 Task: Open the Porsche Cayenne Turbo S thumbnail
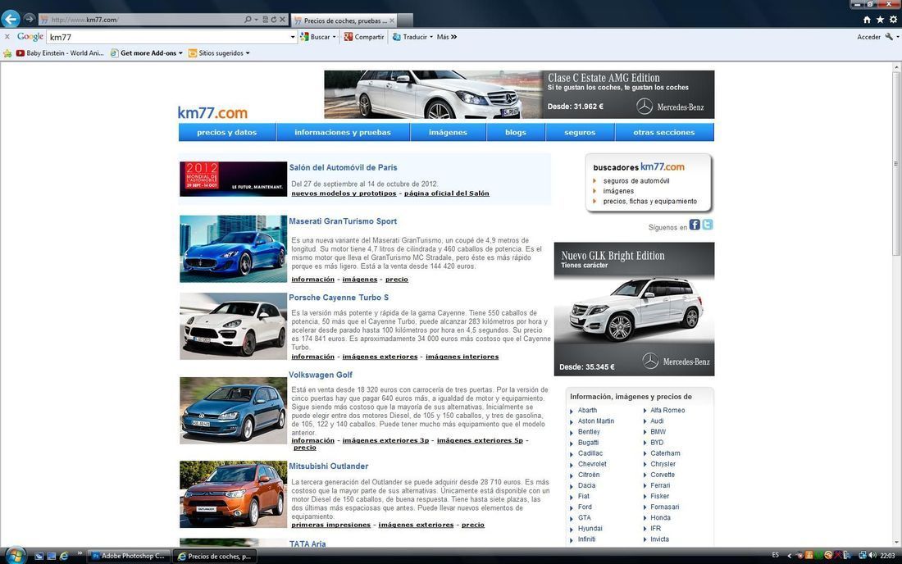(x=233, y=326)
